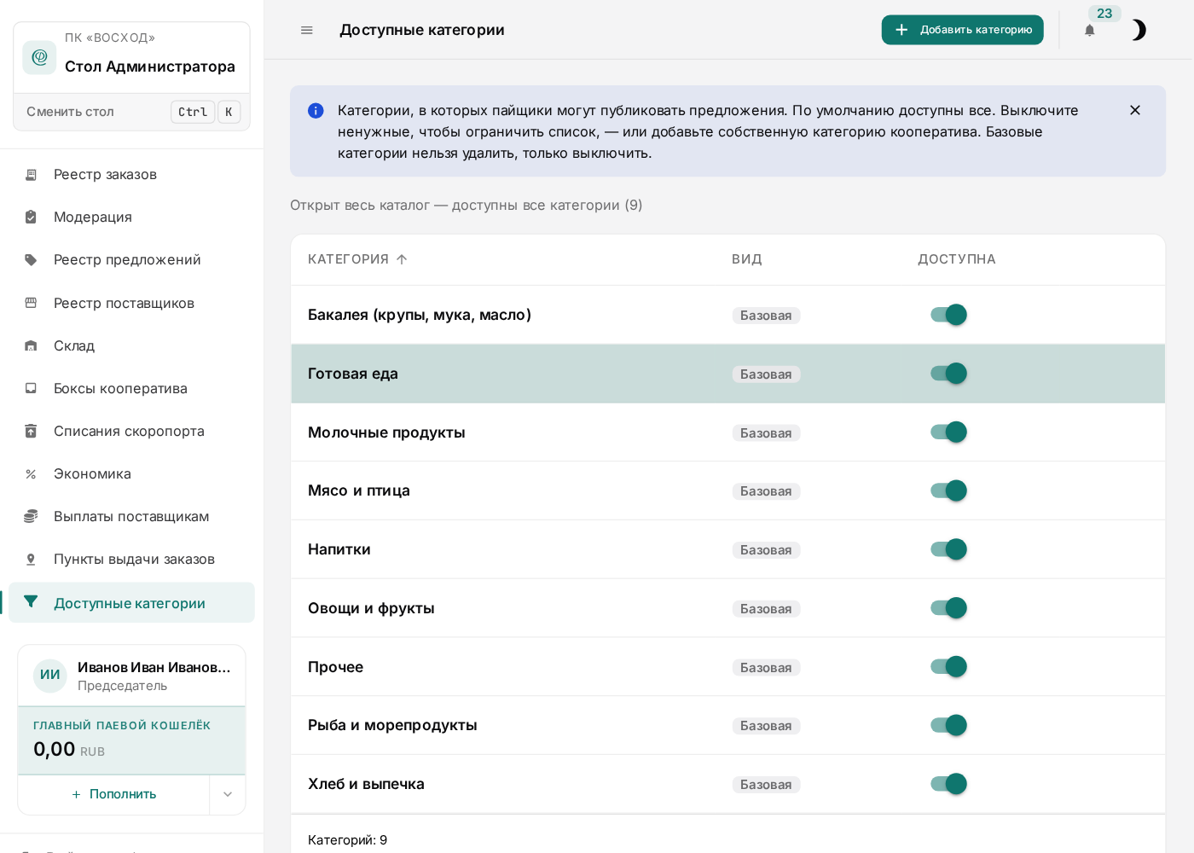Open Экономика menu item

click(x=131, y=474)
